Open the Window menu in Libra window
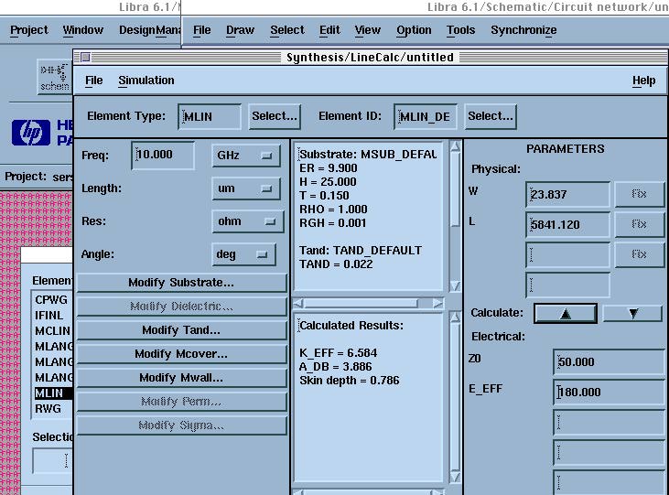 coord(82,30)
